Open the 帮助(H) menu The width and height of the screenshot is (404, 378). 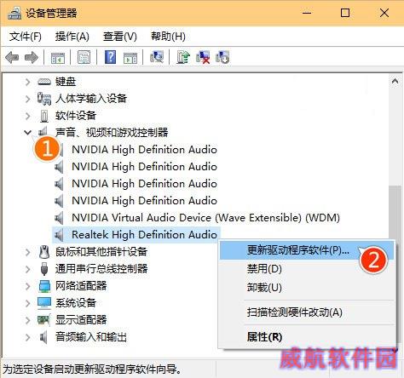click(x=168, y=37)
